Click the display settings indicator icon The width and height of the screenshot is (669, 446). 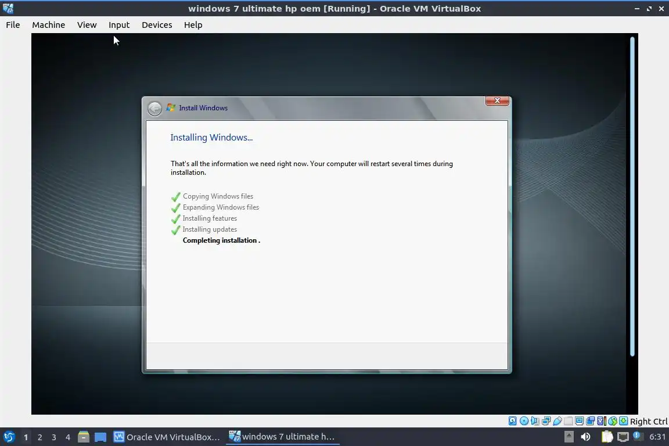click(580, 421)
